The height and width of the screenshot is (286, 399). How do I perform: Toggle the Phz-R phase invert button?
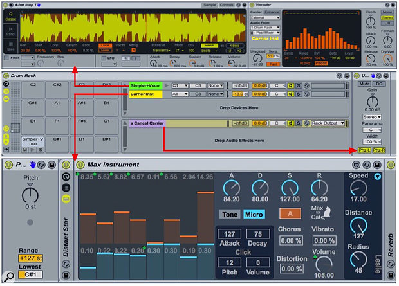pos(379,150)
